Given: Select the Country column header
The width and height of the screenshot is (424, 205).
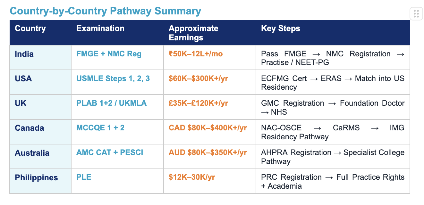Looking at the screenshot, I should pos(30,29).
